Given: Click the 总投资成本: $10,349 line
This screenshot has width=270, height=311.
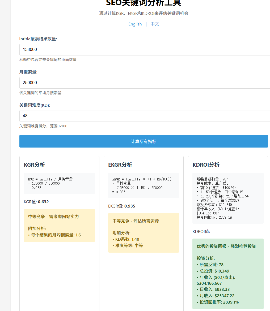Looking at the screenshot, I should point(214,205).
